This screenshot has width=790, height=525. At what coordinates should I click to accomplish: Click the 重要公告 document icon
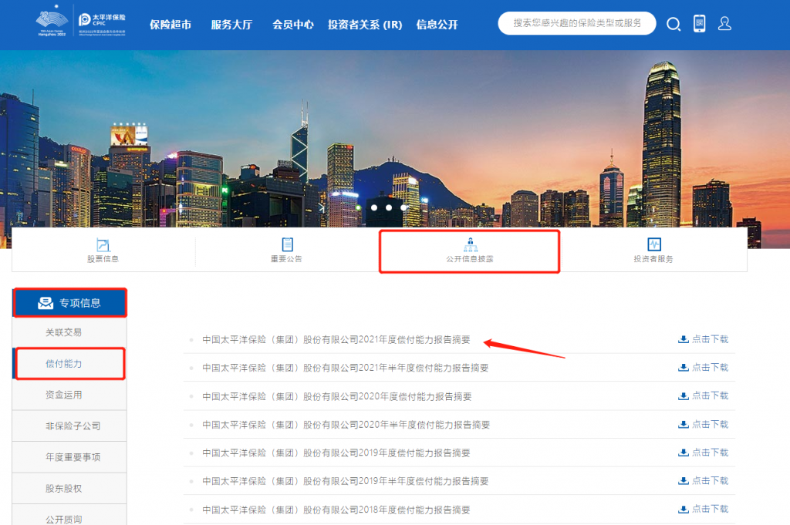[287, 244]
